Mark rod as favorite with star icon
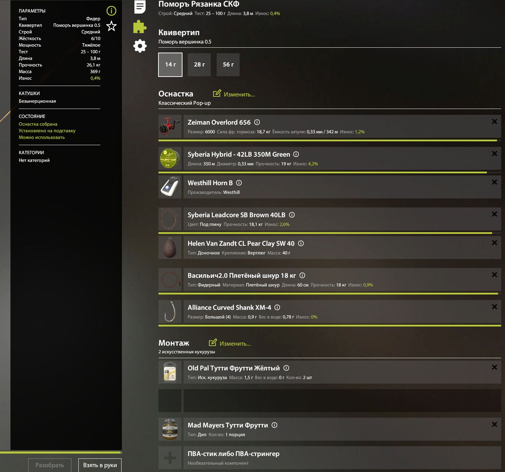This screenshot has height=472, width=505. (x=111, y=26)
